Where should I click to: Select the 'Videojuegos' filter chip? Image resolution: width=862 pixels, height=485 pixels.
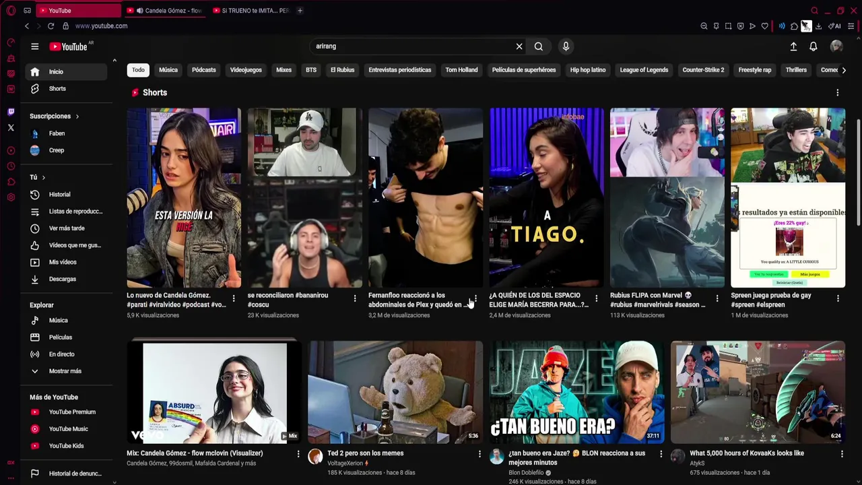(246, 70)
